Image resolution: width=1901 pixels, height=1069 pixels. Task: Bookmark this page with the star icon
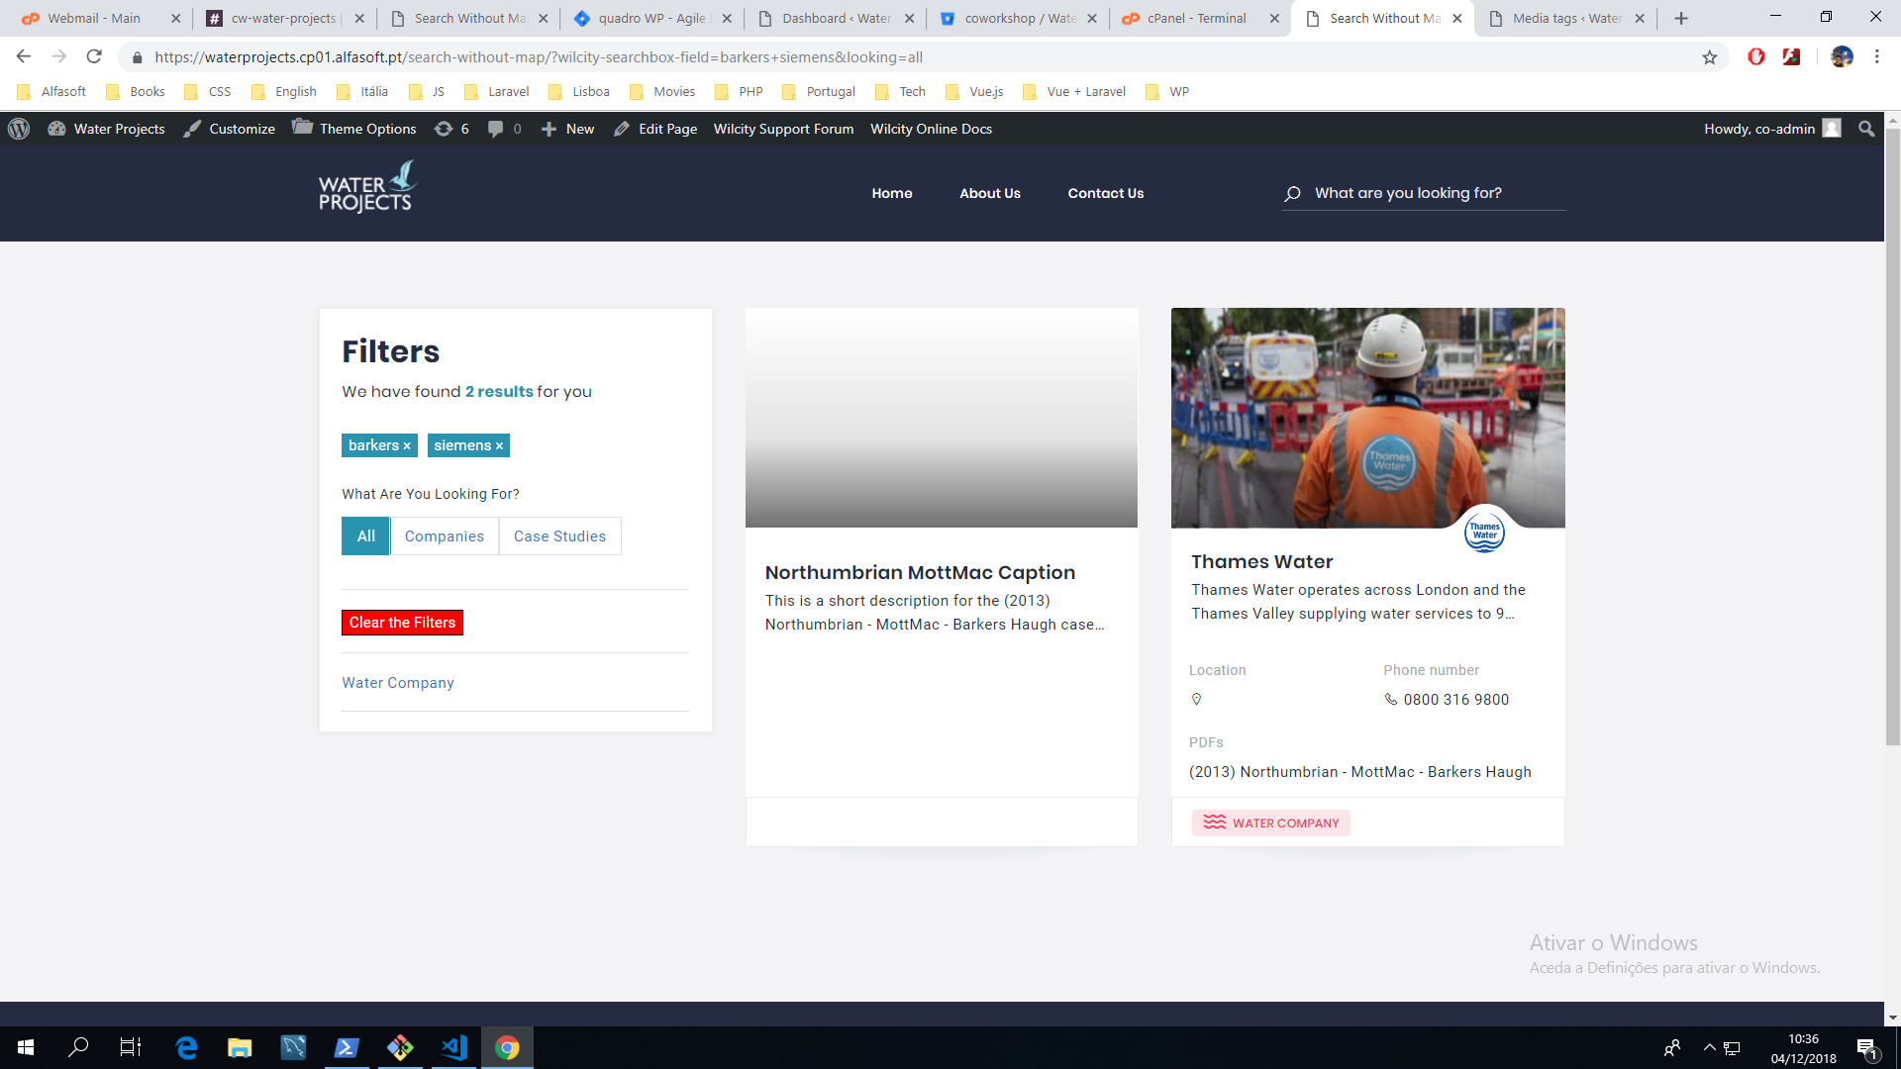coord(1709,57)
